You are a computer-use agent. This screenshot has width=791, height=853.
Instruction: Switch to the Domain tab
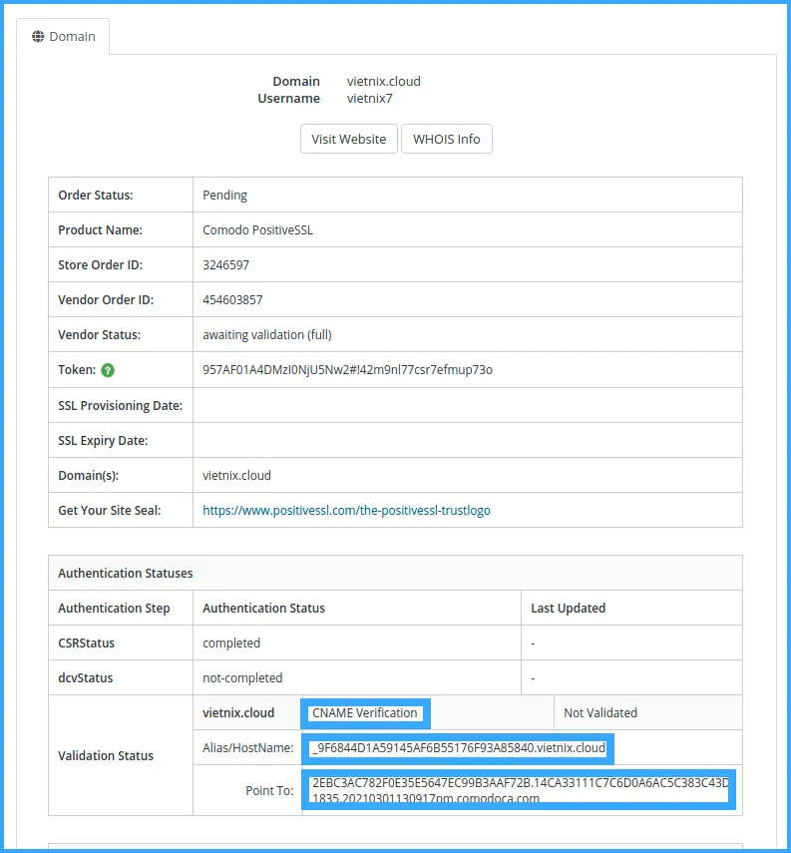click(x=64, y=37)
